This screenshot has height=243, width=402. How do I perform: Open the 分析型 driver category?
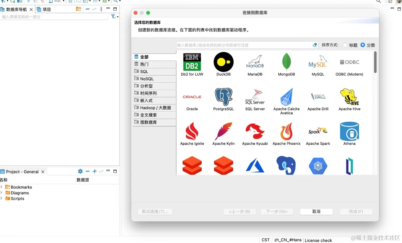click(x=154, y=86)
